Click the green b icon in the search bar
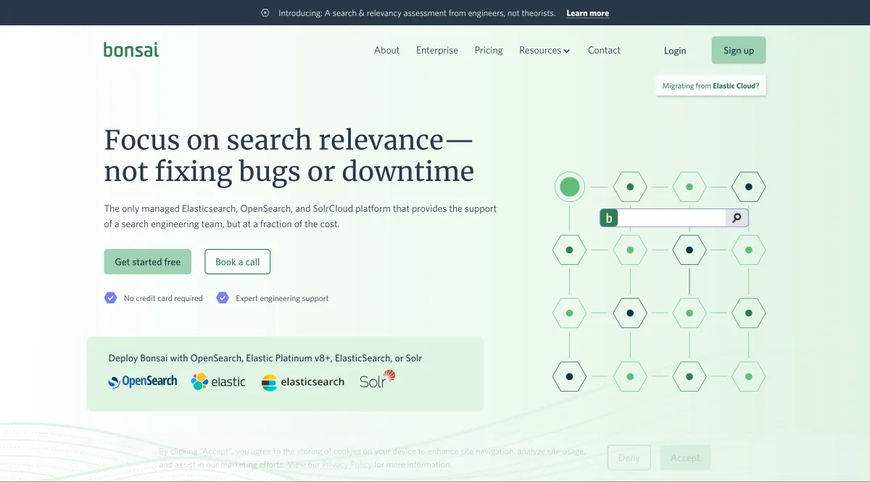Viewport: 870px width, 482px height. [609, 218]
